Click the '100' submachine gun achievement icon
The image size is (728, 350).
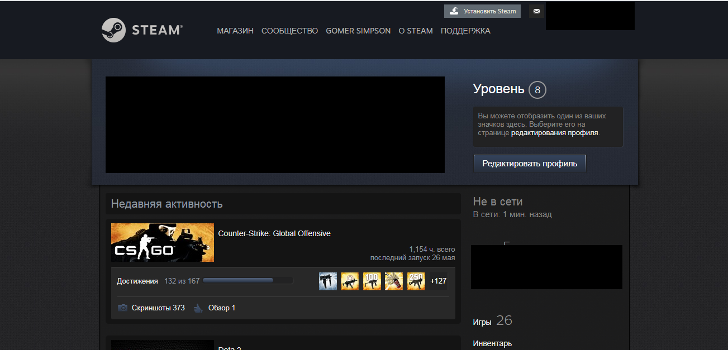click(x=372, y=281)
